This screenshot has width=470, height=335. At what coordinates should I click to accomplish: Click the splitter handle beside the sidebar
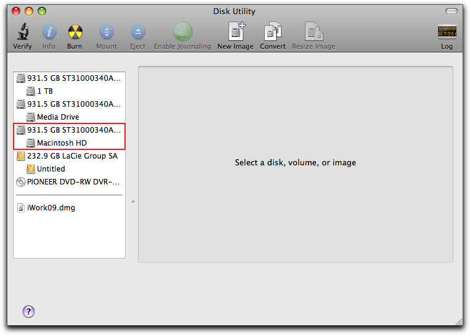coord(133,202)
